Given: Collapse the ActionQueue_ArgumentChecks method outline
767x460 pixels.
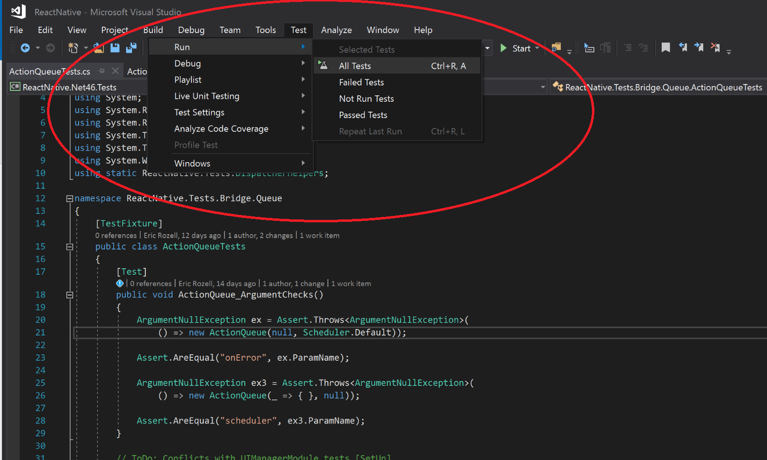Looking at the screenshot, I should (70, 295).
